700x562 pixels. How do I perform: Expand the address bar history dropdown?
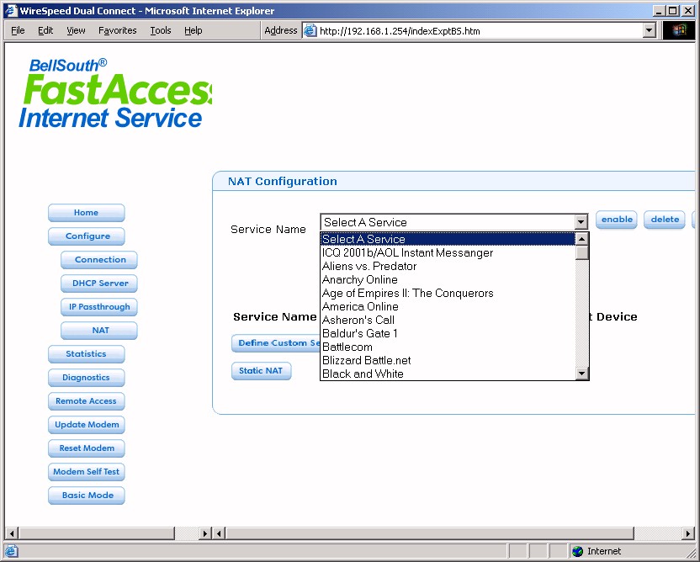point(650,31)
